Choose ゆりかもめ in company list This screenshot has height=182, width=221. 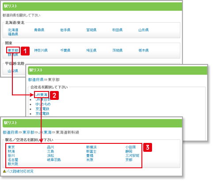(43, 104)
